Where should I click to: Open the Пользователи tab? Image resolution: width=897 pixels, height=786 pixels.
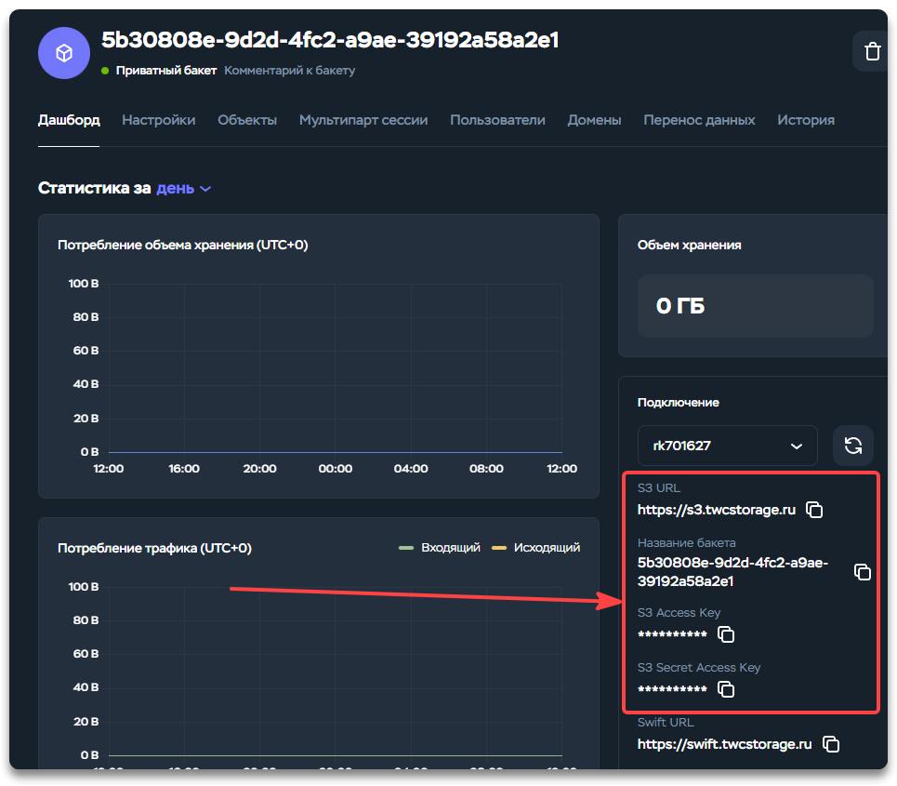coord(497,120)
